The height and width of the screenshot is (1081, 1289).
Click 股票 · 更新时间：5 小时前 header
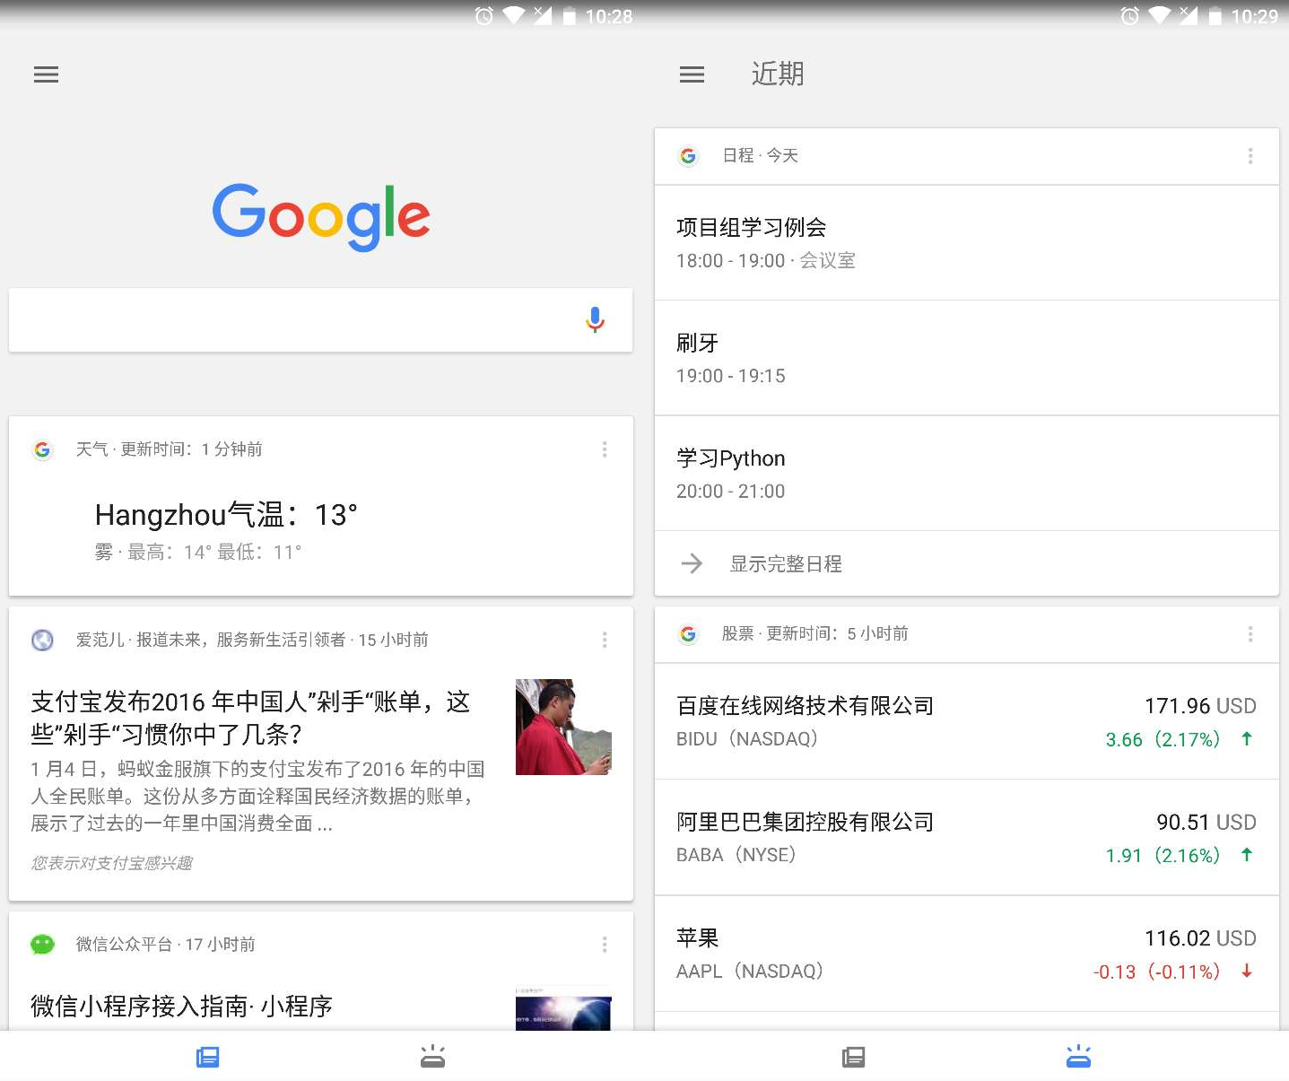pos(815,634)
